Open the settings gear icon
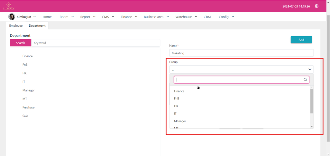The height and width of the screenshot is (156, 330). [316, 6]
